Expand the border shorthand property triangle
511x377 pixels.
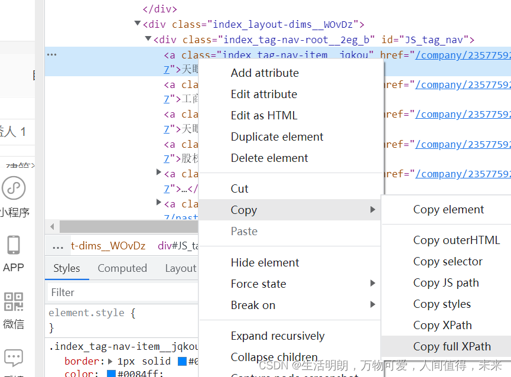click(x=110, y=361)
